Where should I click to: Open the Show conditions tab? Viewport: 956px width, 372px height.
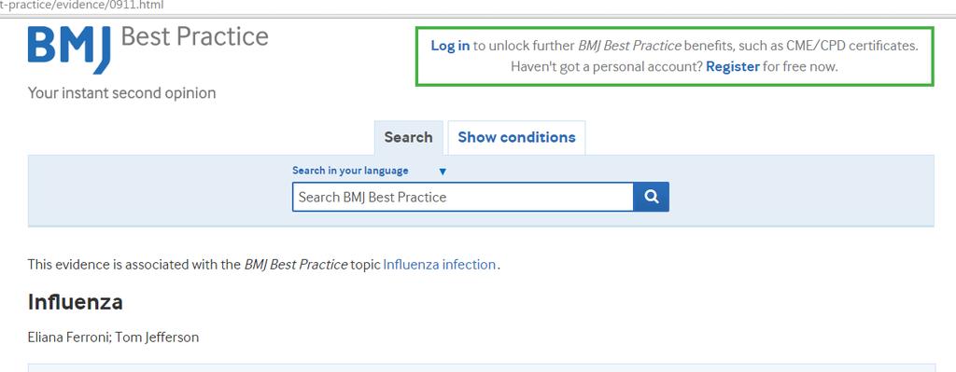point(516,138)
